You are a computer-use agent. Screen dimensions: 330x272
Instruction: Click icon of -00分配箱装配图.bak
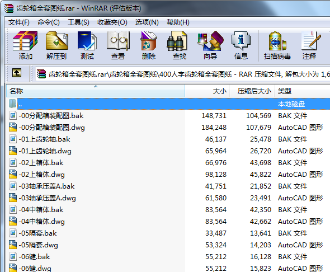click(x=13, y=115)
